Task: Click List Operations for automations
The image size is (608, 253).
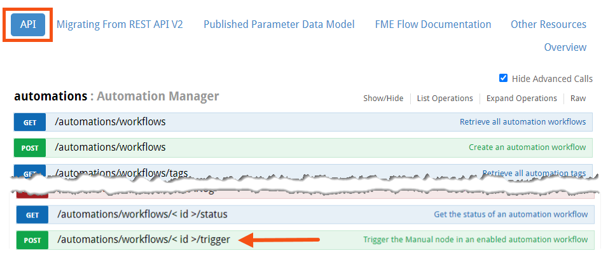Action: [445, 99]
